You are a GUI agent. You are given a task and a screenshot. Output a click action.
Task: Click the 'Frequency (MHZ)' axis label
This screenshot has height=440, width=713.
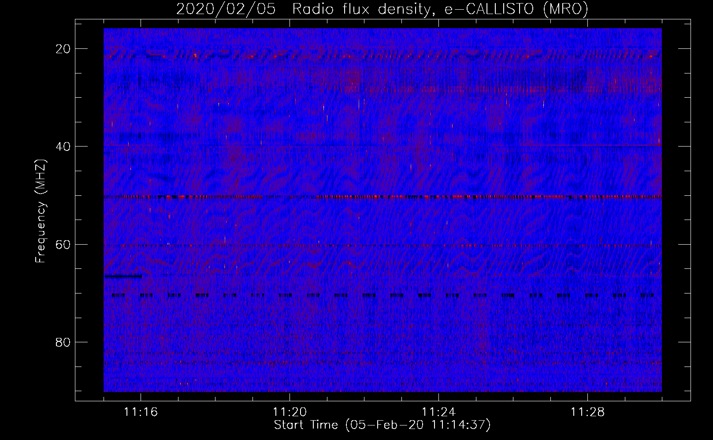pos(41,211)
